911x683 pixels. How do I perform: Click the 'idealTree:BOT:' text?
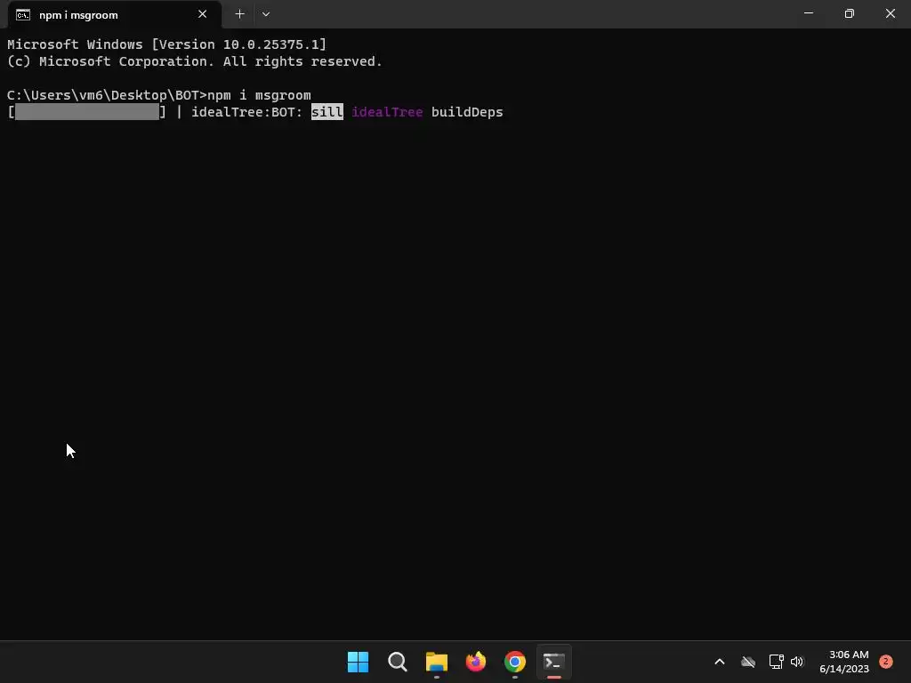point(247,112)
